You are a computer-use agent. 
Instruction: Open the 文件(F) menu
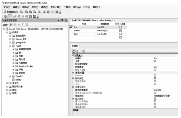7,7
